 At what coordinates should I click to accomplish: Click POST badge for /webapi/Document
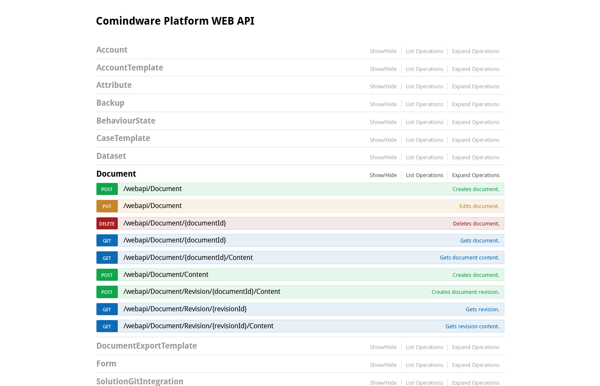pyautogui.click(x=107, y=189)
